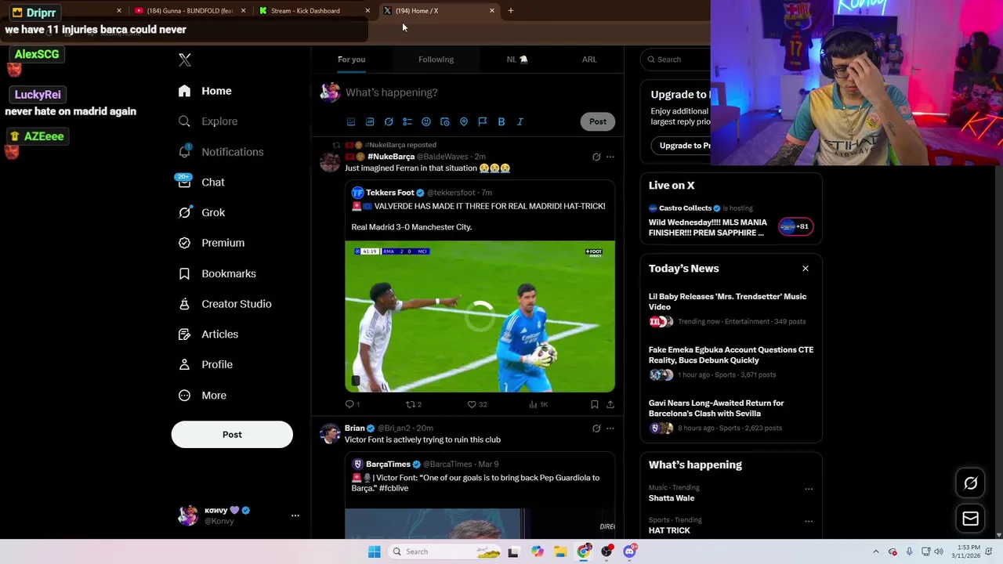Open Grok in X sidebar
This screenshot has width=1003, height=564.
pyautogui.click(x=201, y=212)
